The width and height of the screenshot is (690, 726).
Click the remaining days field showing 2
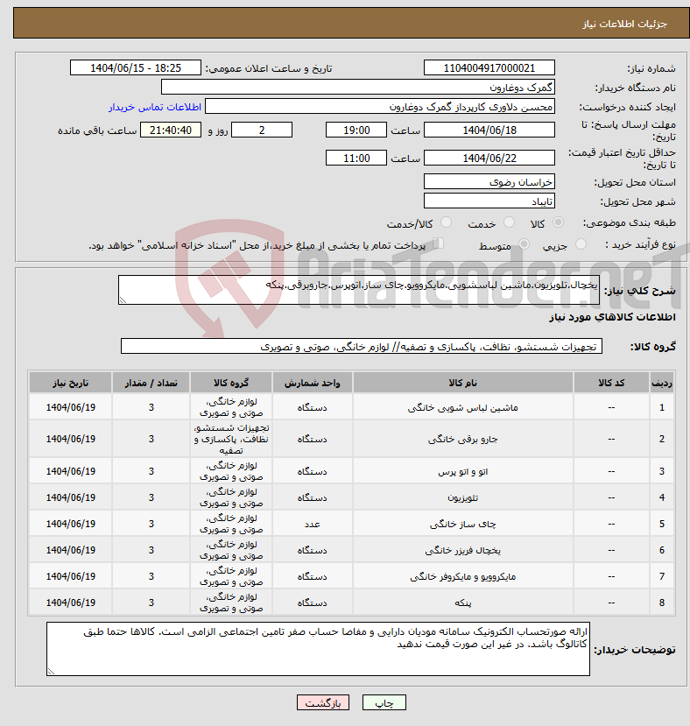pyautogui.click(x=262, y=130)
